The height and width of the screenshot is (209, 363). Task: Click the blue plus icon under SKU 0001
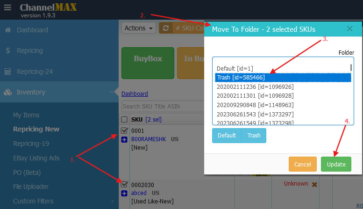[124, 139]
